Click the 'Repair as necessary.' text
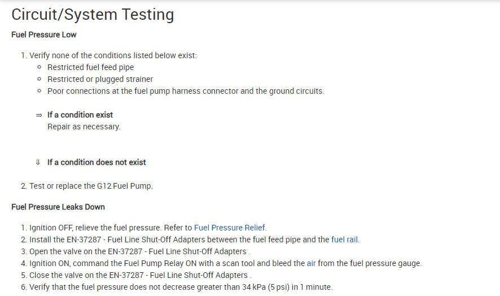 click(84, 127)
